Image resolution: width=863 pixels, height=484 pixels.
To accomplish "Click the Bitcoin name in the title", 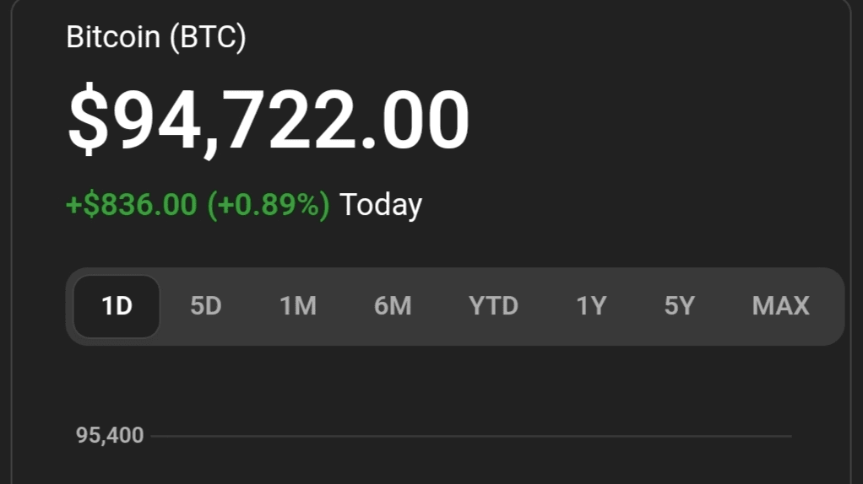I will pyautogui.click(x=114, y=38).
